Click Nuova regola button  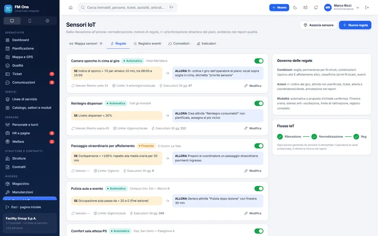point(355,25)
